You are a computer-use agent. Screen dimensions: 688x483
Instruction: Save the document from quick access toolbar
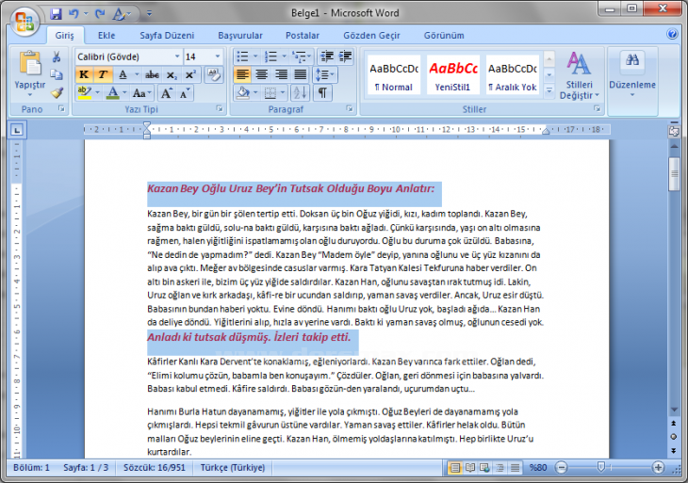[x=57, y=14]
